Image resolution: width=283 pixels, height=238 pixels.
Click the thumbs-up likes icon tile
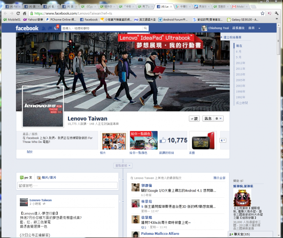pos(163,140)
